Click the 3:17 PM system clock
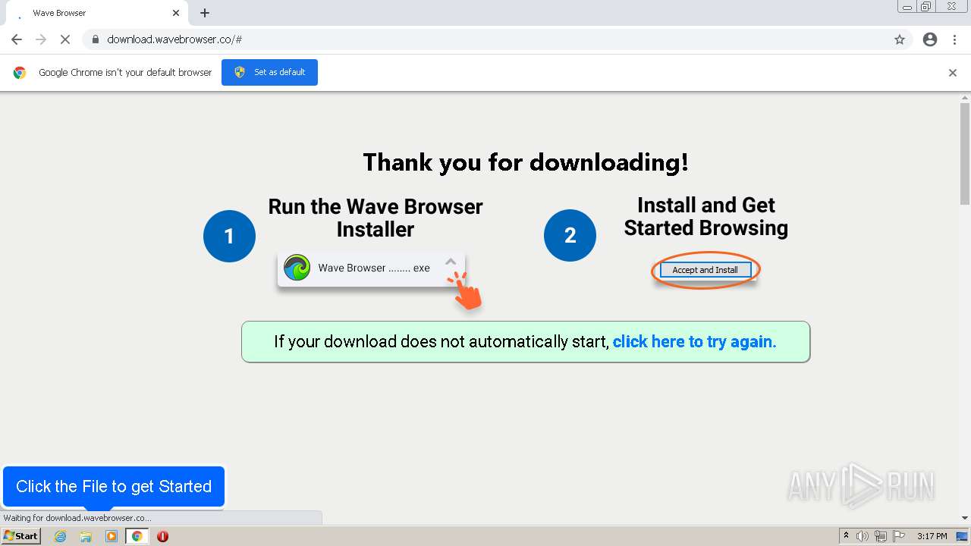This screenshot has height=546, width=971. [932, 536]
